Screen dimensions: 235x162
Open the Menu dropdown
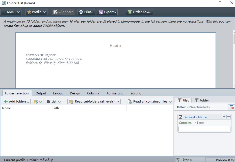(x=11, y=12)
